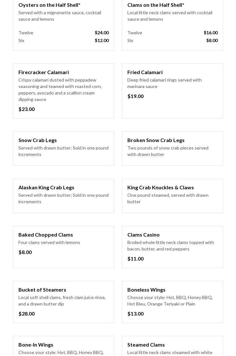Screen dimensions: 236x356
Task: Pick the Six clams $8.00 option
Action: 172,40
